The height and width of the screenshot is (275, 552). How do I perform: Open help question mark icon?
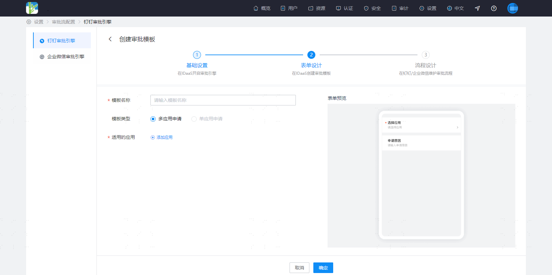(494, 8)
